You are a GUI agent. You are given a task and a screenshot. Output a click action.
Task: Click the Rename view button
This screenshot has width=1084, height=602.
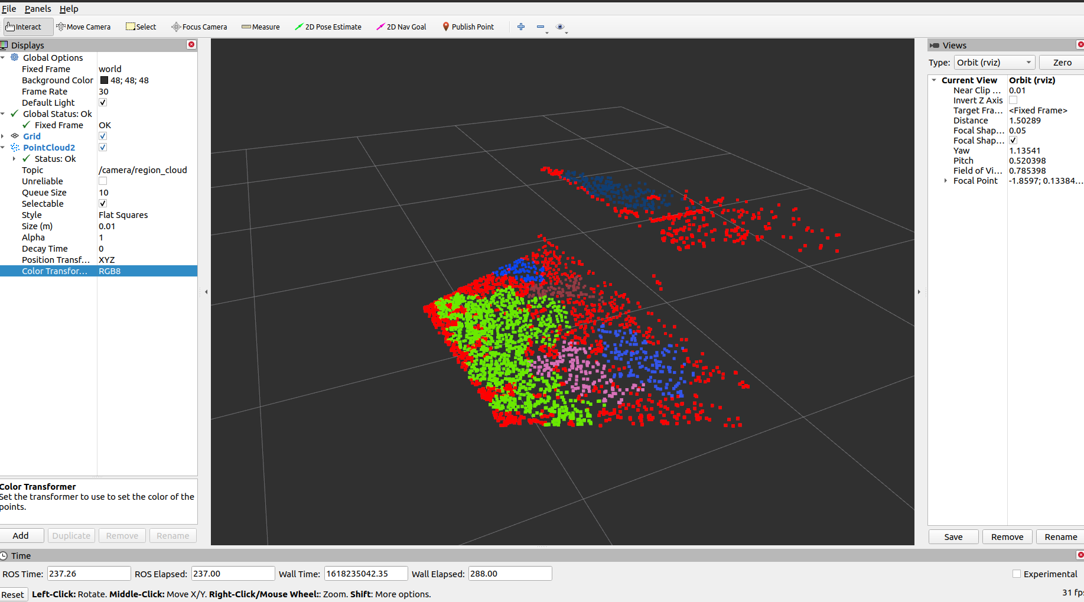tap(1060, 536)
